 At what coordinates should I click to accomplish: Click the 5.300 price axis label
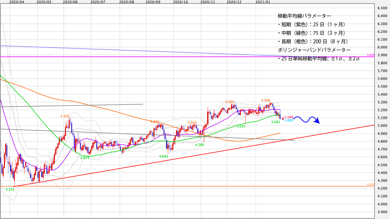click(383, 102)
